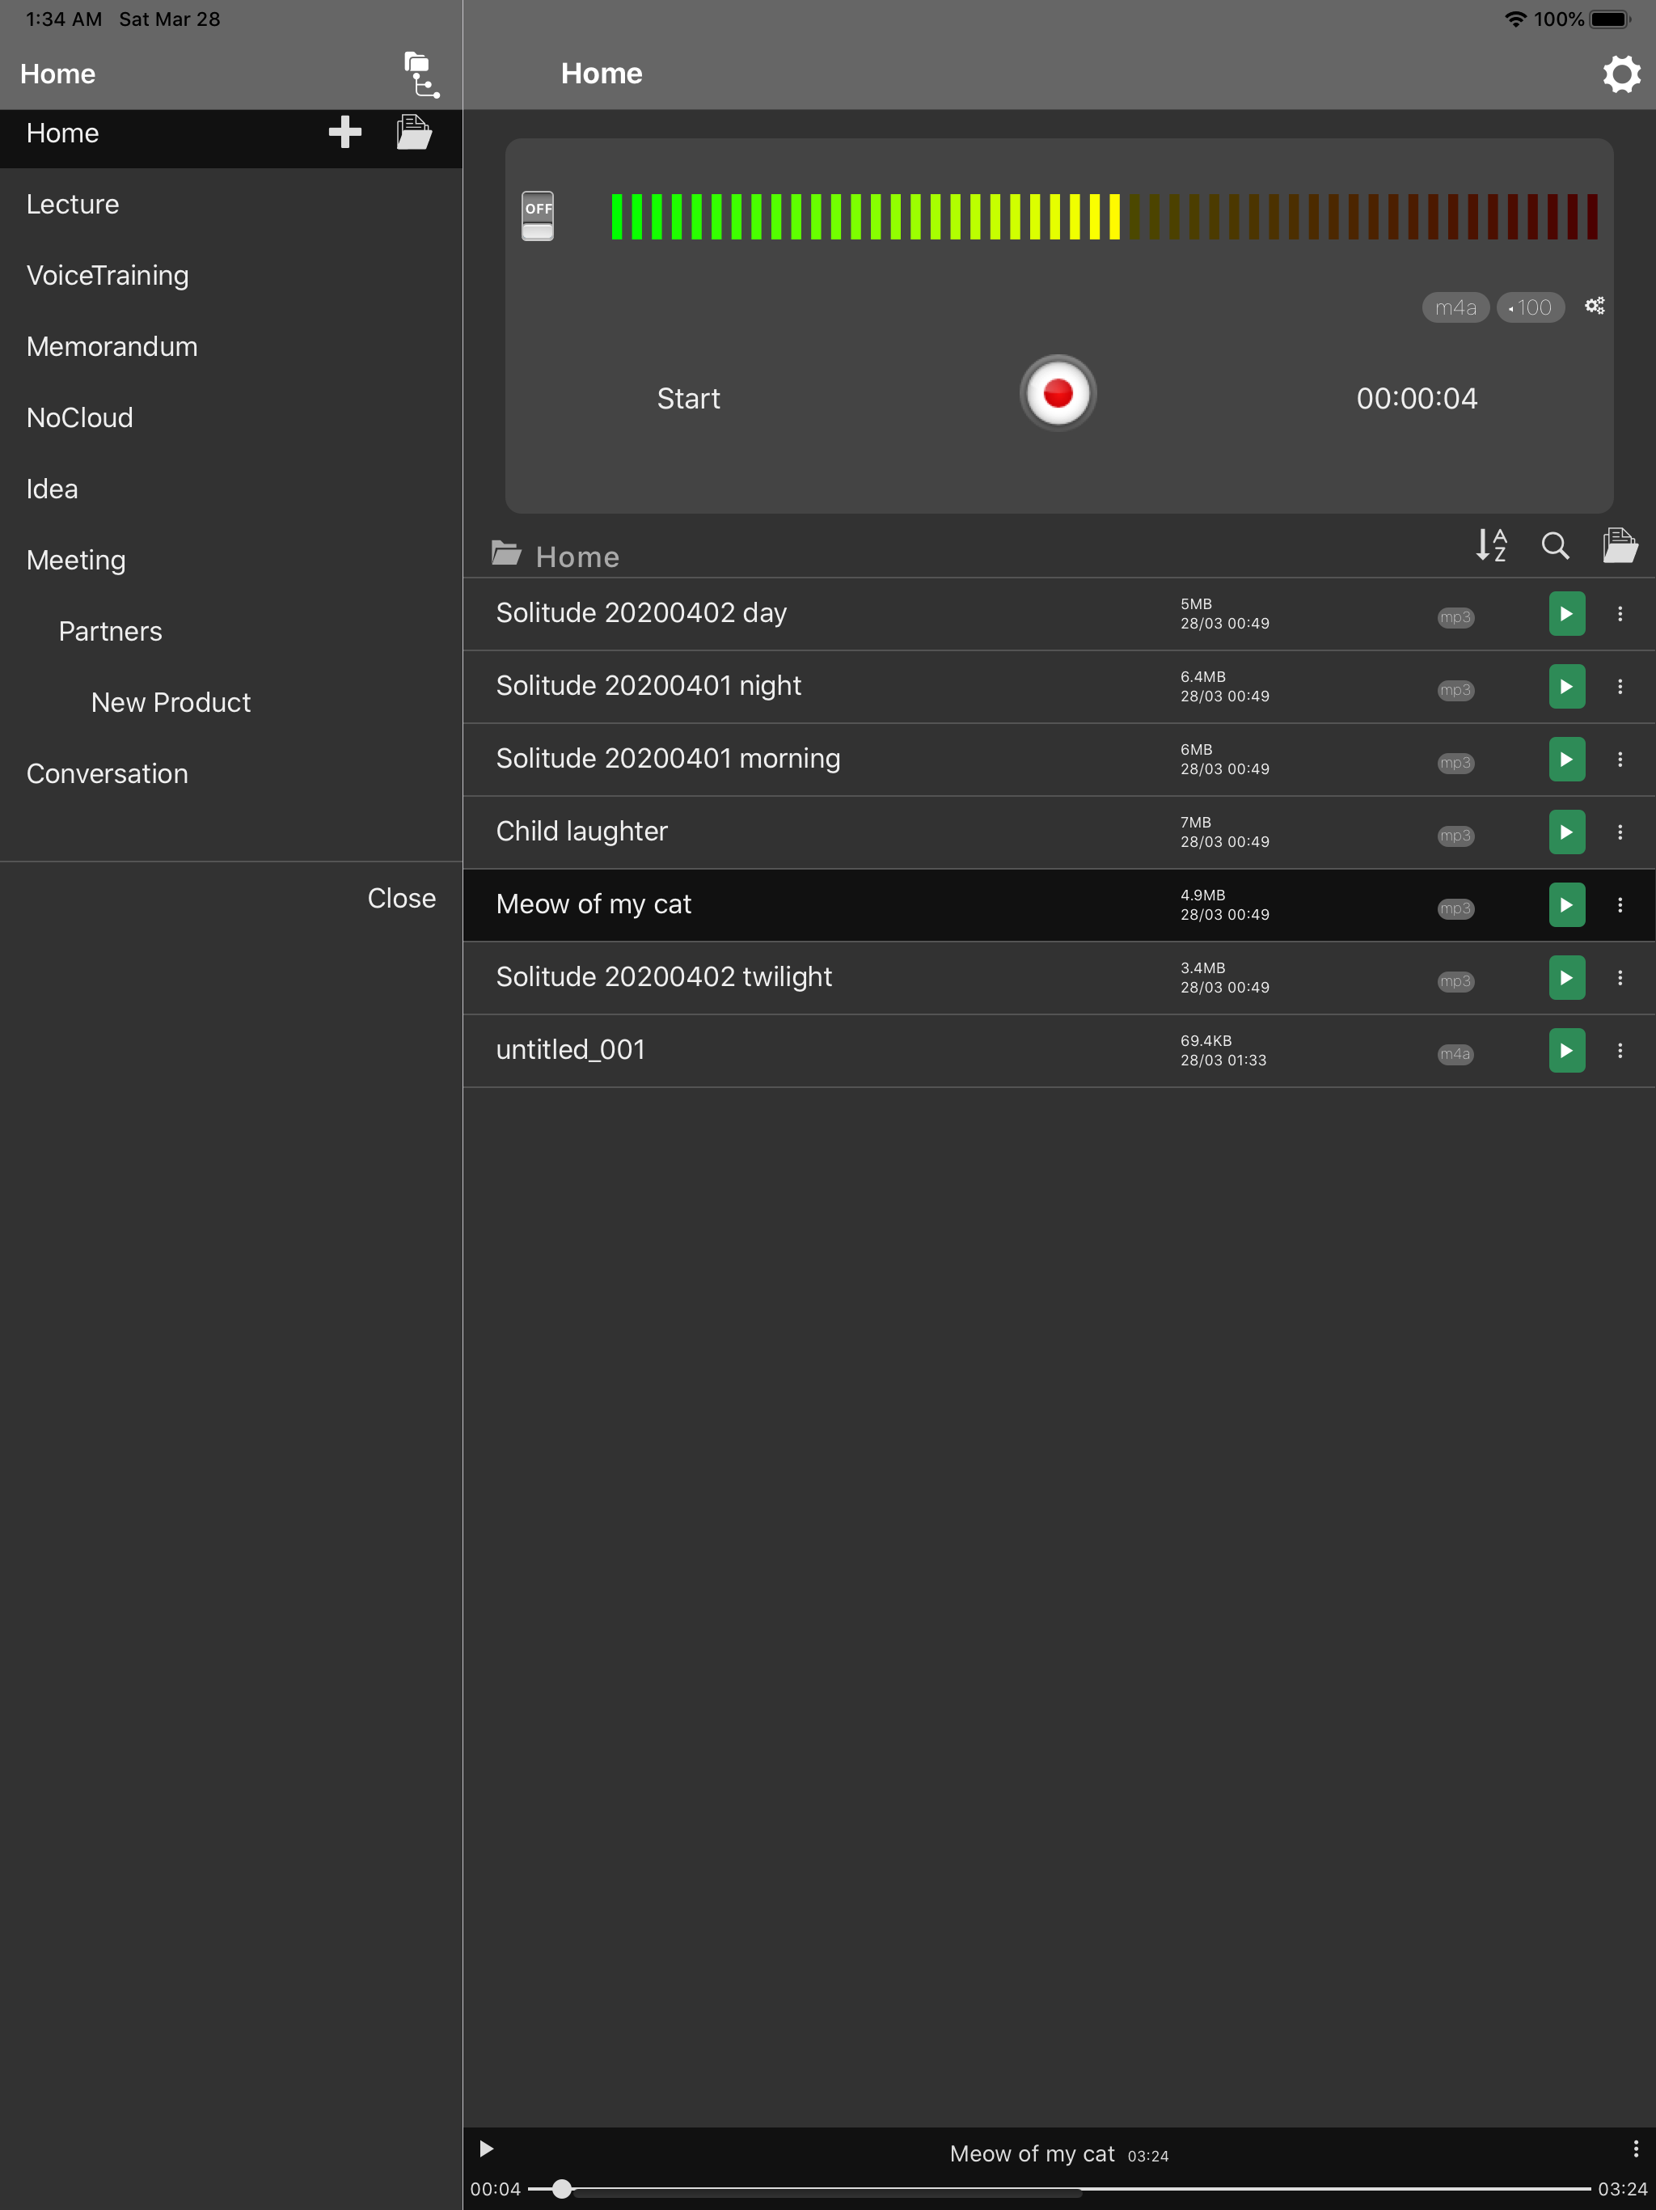Click the red record button
The height and width of the screenshot is (2210, 1656).
[1058, 392]
